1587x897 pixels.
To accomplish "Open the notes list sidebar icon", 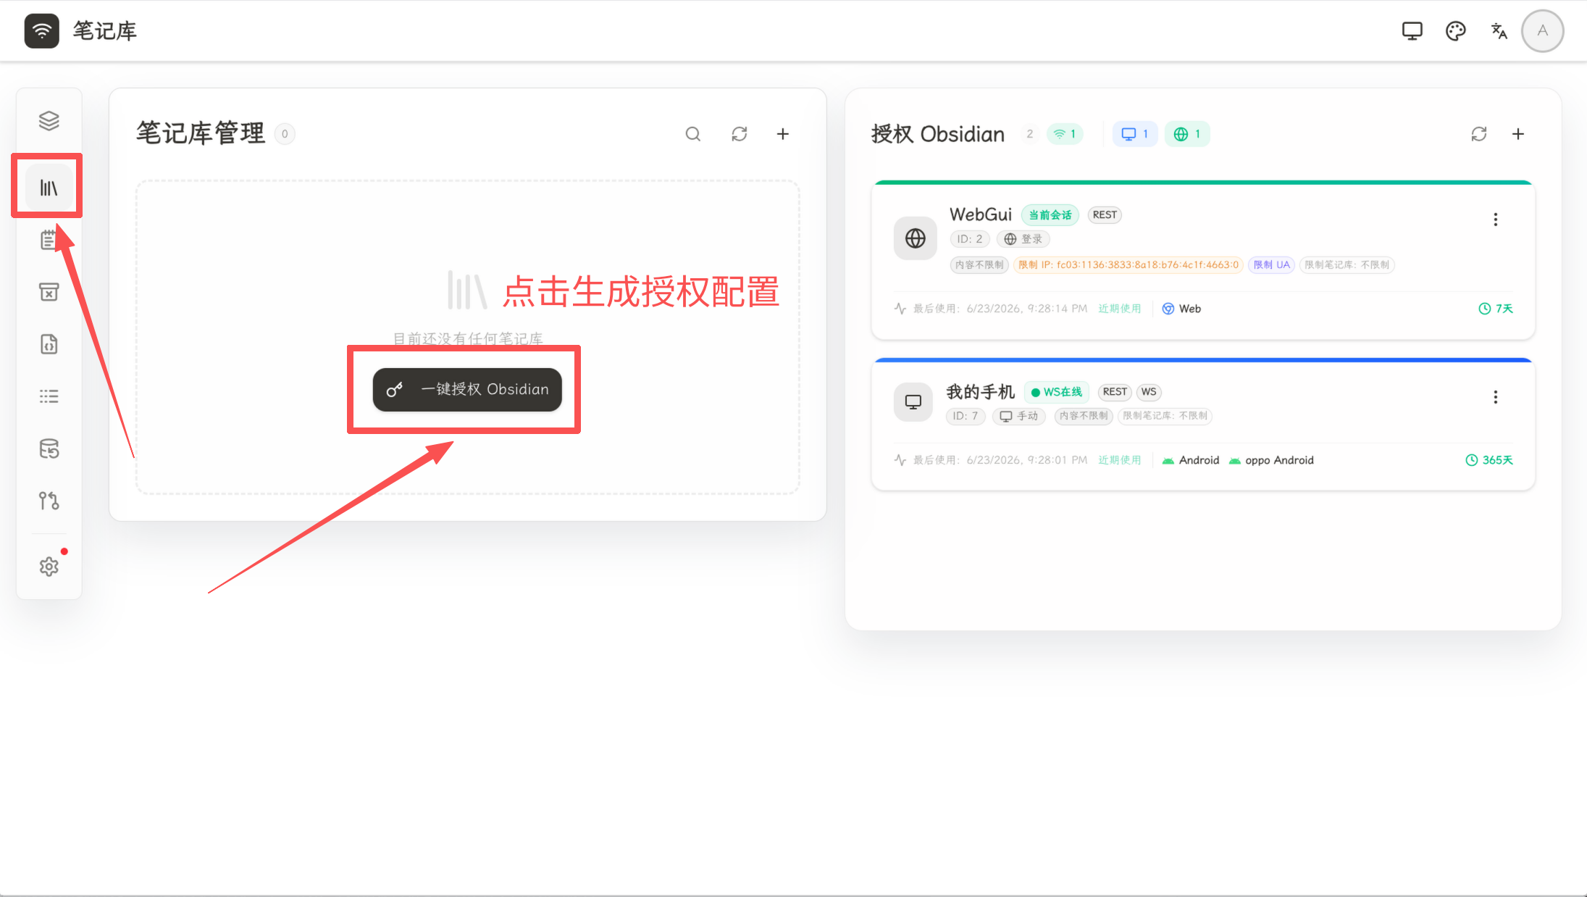I will 49,240.
